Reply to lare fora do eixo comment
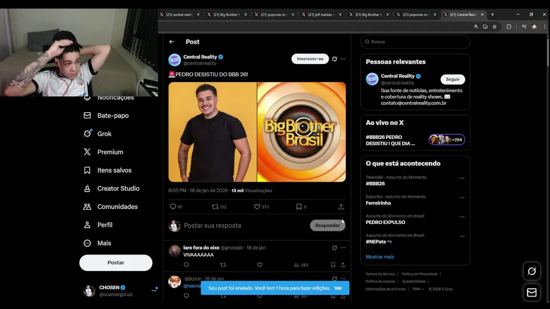This screenshot has width=550, height=309. pyautogui.click(x=186, y=265)
